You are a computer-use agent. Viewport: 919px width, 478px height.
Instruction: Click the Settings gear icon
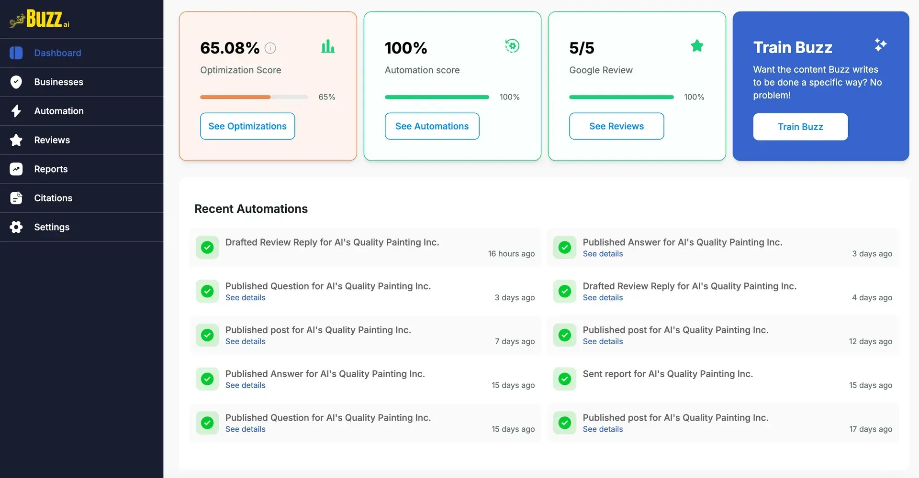16,227
